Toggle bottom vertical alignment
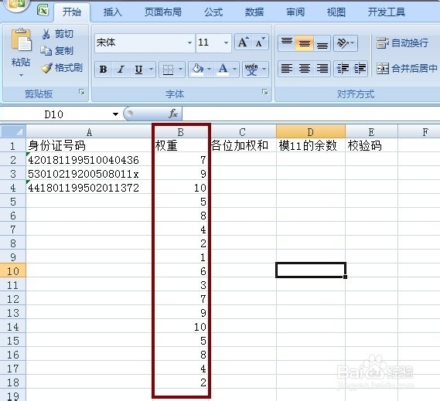This screenshot has height=401, width=440. coord(322,43)
